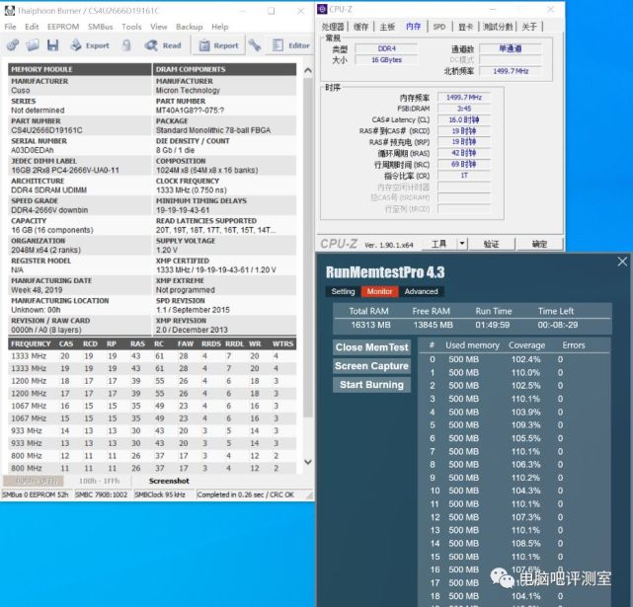Click the Read toolbar button
Viewport: 633px width, 607px height.
point(163,45)
